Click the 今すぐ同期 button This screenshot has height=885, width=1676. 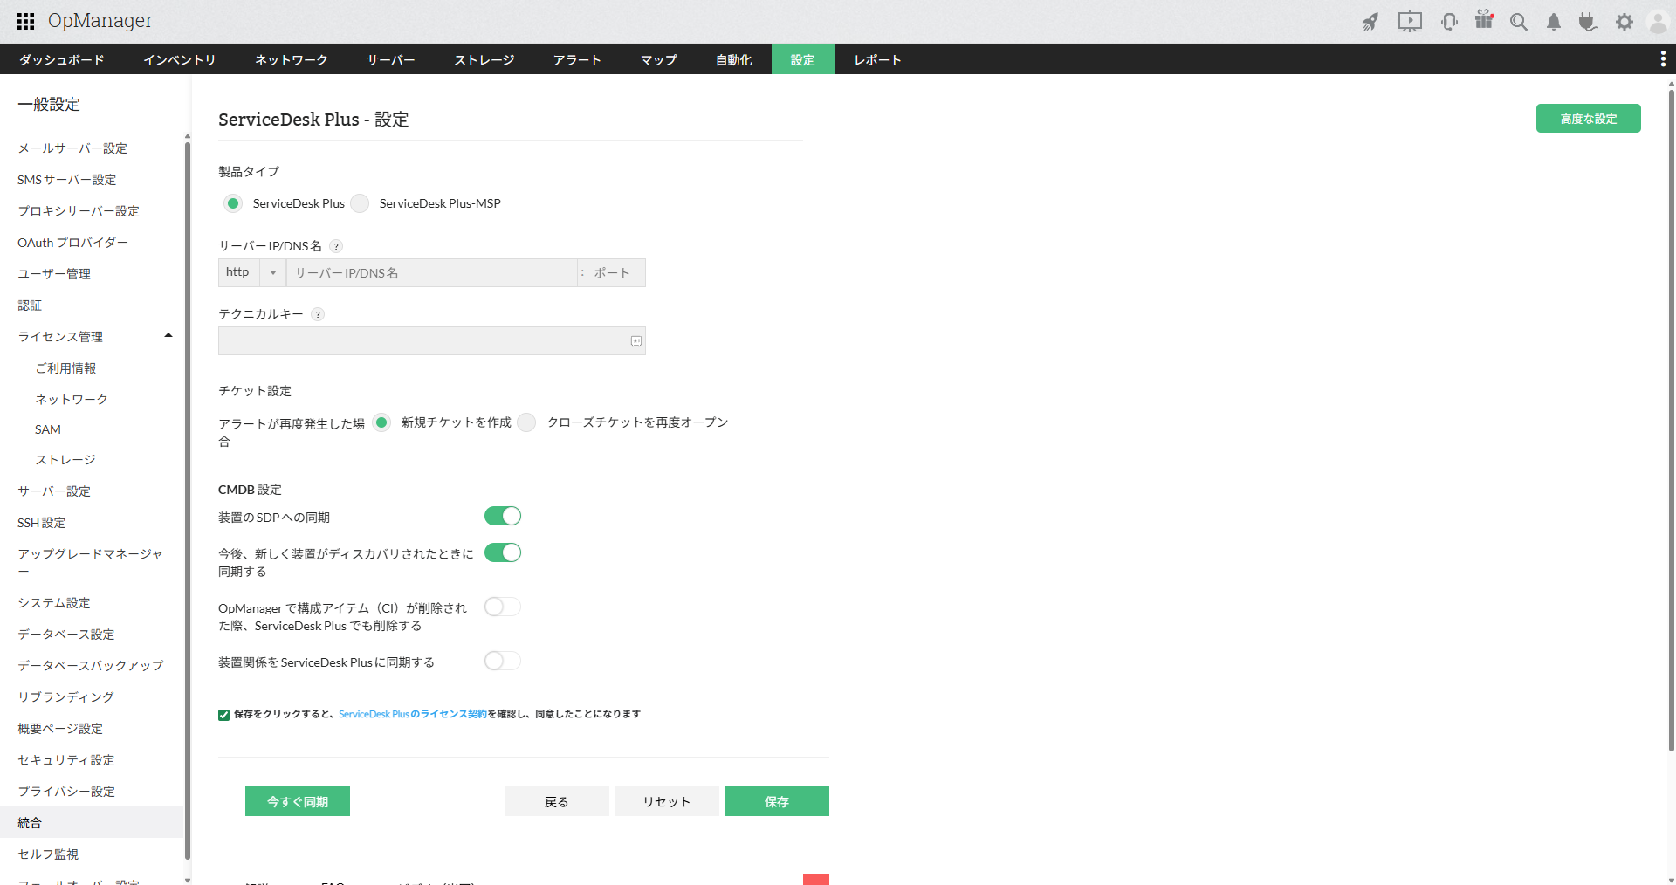pyautogui.click(x=298, y=801)
